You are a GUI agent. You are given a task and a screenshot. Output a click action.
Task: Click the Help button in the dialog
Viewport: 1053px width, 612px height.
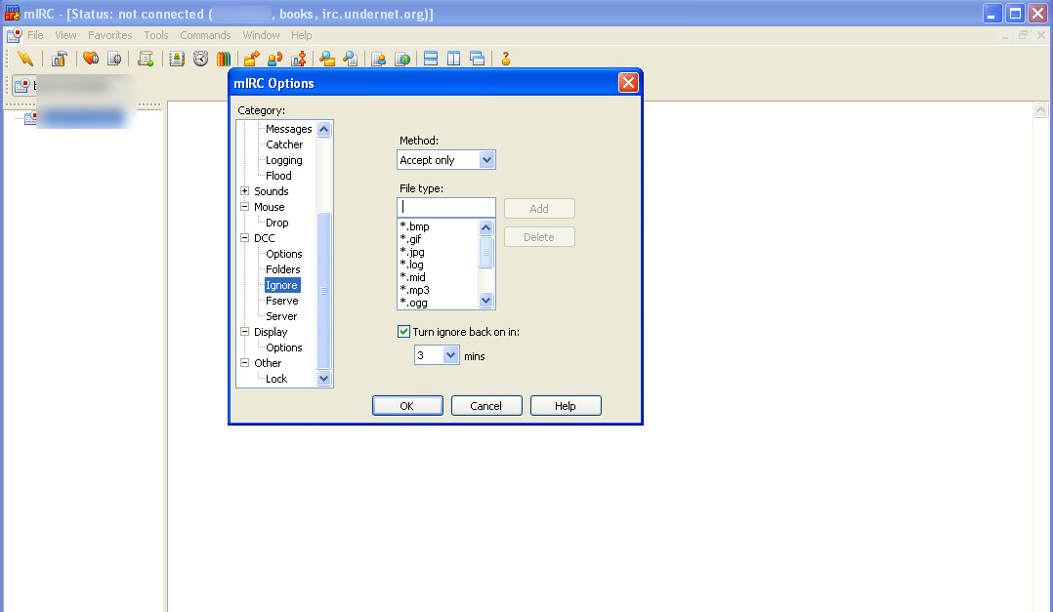[566, 406]
